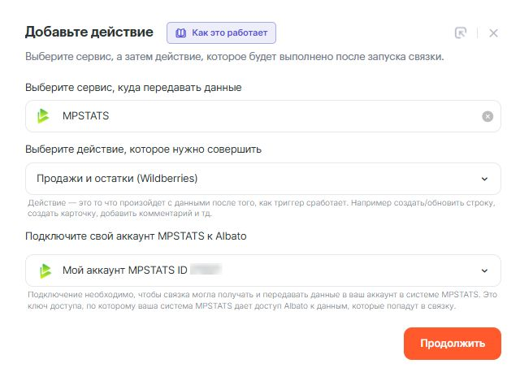Click the blurred account ID value
Screen dimensions: 520x381
tap(206, 270)
